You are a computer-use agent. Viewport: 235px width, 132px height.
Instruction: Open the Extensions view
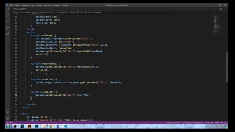click(x=7, y=34)
